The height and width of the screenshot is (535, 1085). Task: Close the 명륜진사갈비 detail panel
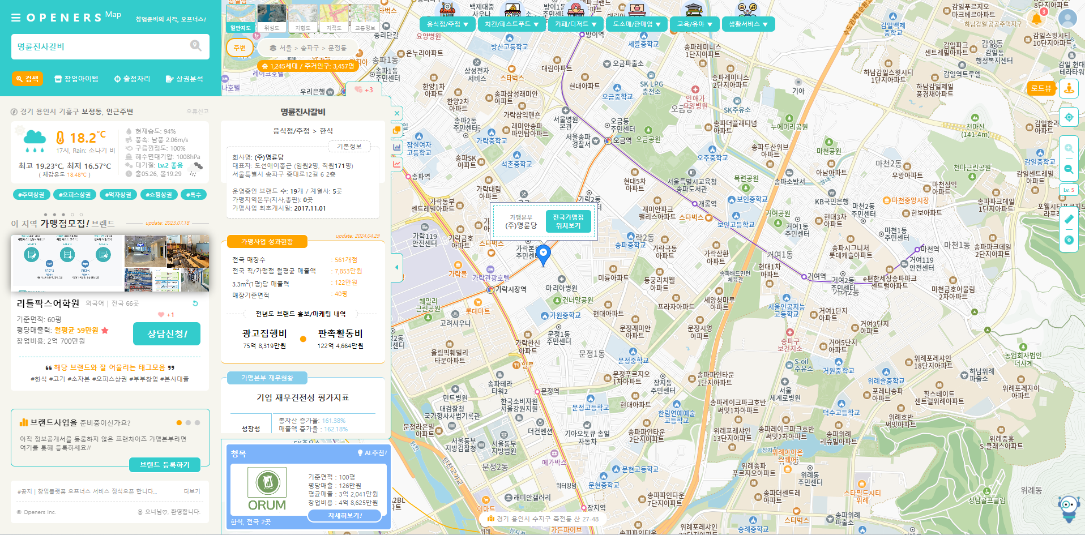pos(397,113)
